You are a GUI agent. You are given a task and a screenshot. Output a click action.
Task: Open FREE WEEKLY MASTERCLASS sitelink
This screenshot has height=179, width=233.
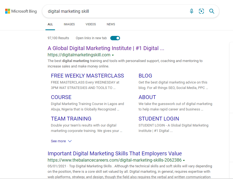(87, 76)
